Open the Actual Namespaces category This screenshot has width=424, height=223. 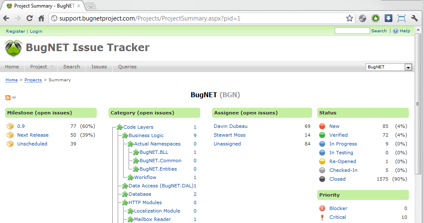pyautogui.click(x=158, y=144)
